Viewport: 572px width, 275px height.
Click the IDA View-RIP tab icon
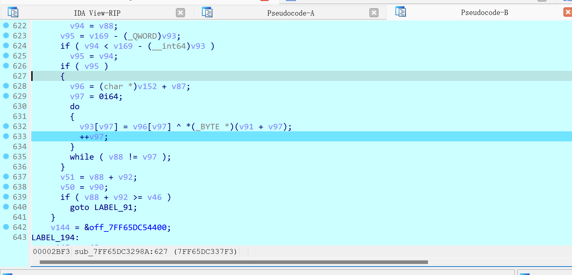[13, 13]
